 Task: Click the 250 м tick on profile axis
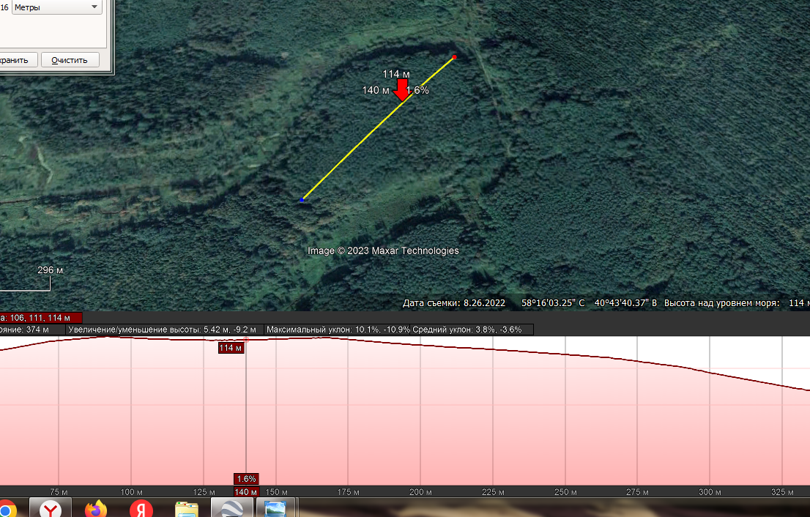565,492
